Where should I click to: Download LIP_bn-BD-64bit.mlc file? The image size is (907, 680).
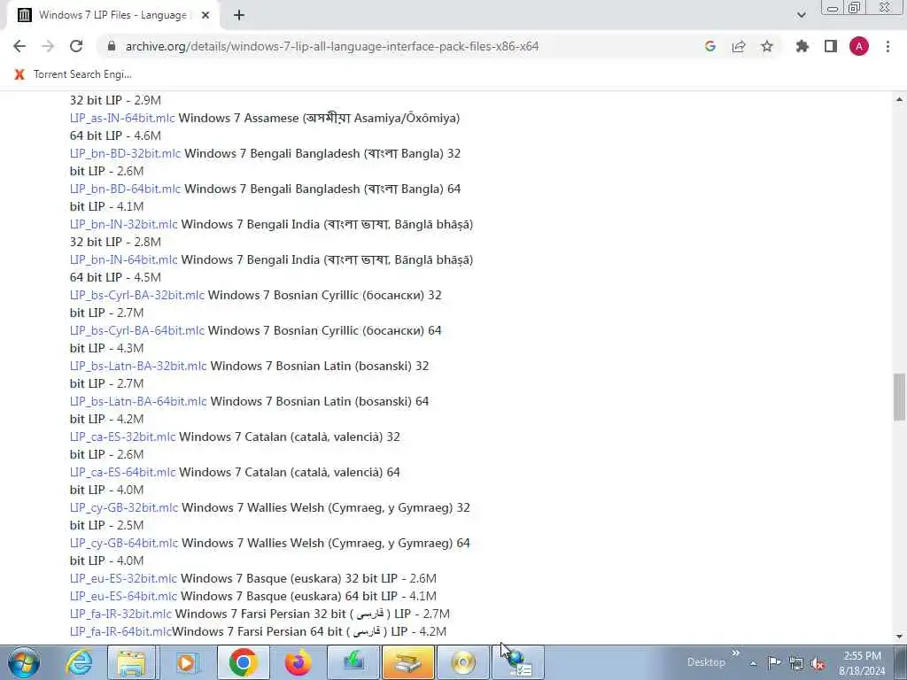click(125, 189)
